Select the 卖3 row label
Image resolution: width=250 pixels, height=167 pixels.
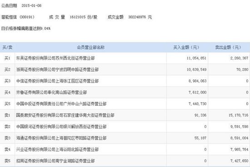click(7, 138)
